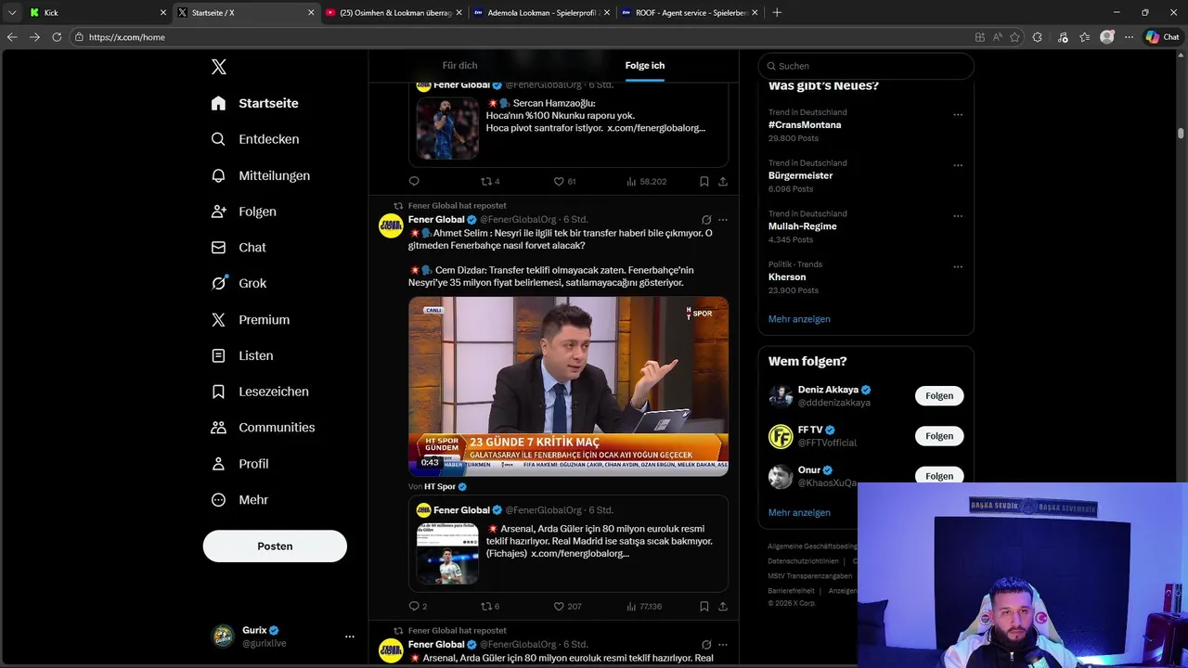The height and width of the screenshot is (668, 1188).
Task: Open the Folgen page in the sidebar
Action: (x=243, y=212)
